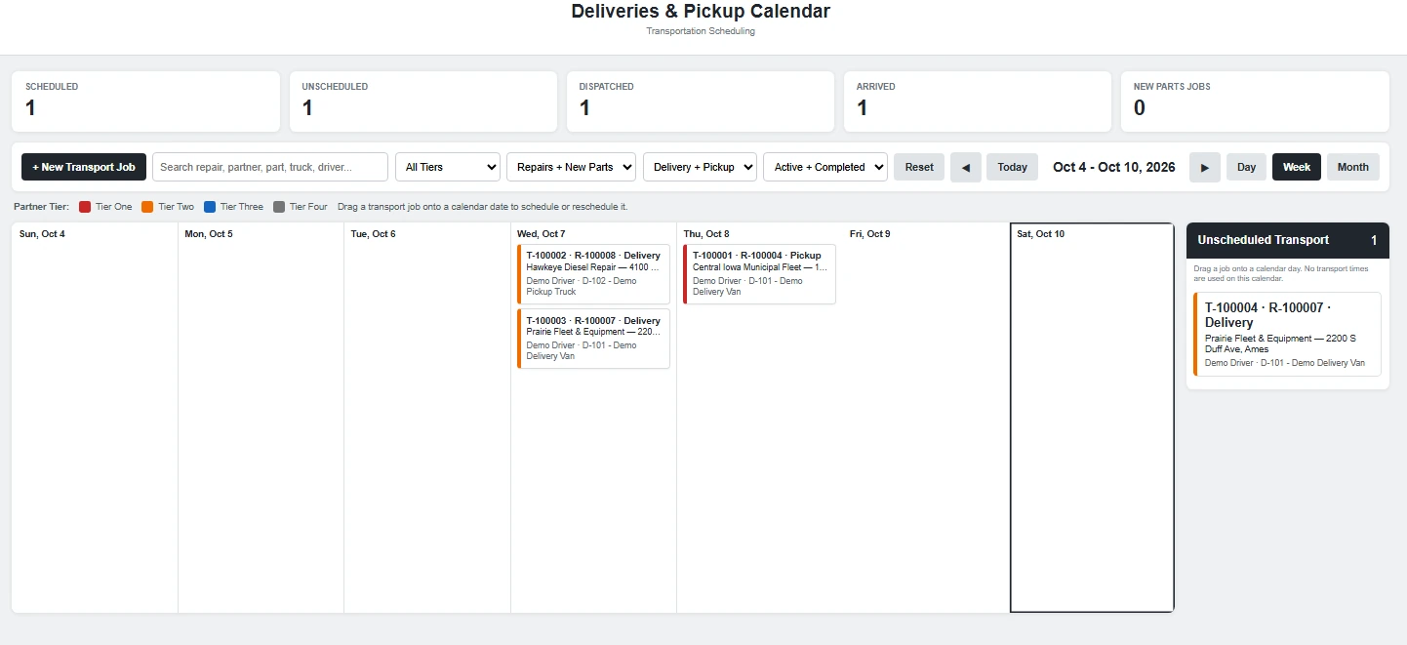Click the Hawkeye Diesel Repair address line
This screenshot has width=1407, height=645.
tap(593, 266)
